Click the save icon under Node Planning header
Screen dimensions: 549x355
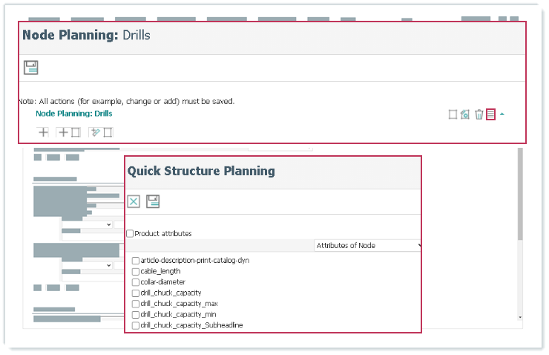30,68
